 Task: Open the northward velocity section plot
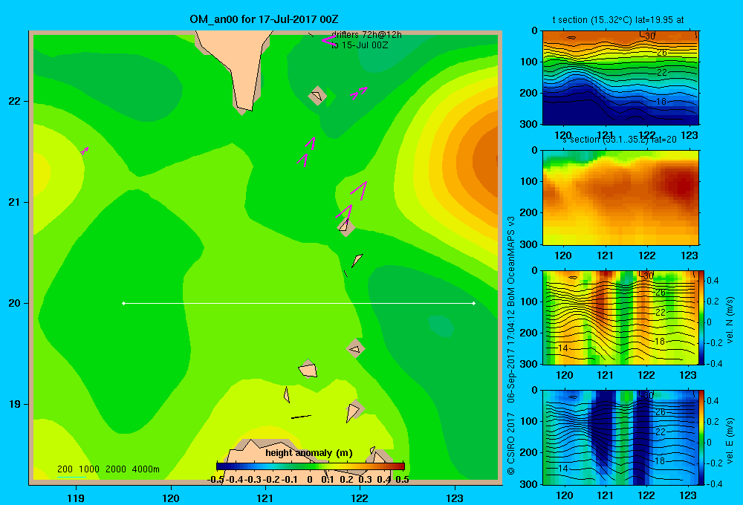coord(620,317)
